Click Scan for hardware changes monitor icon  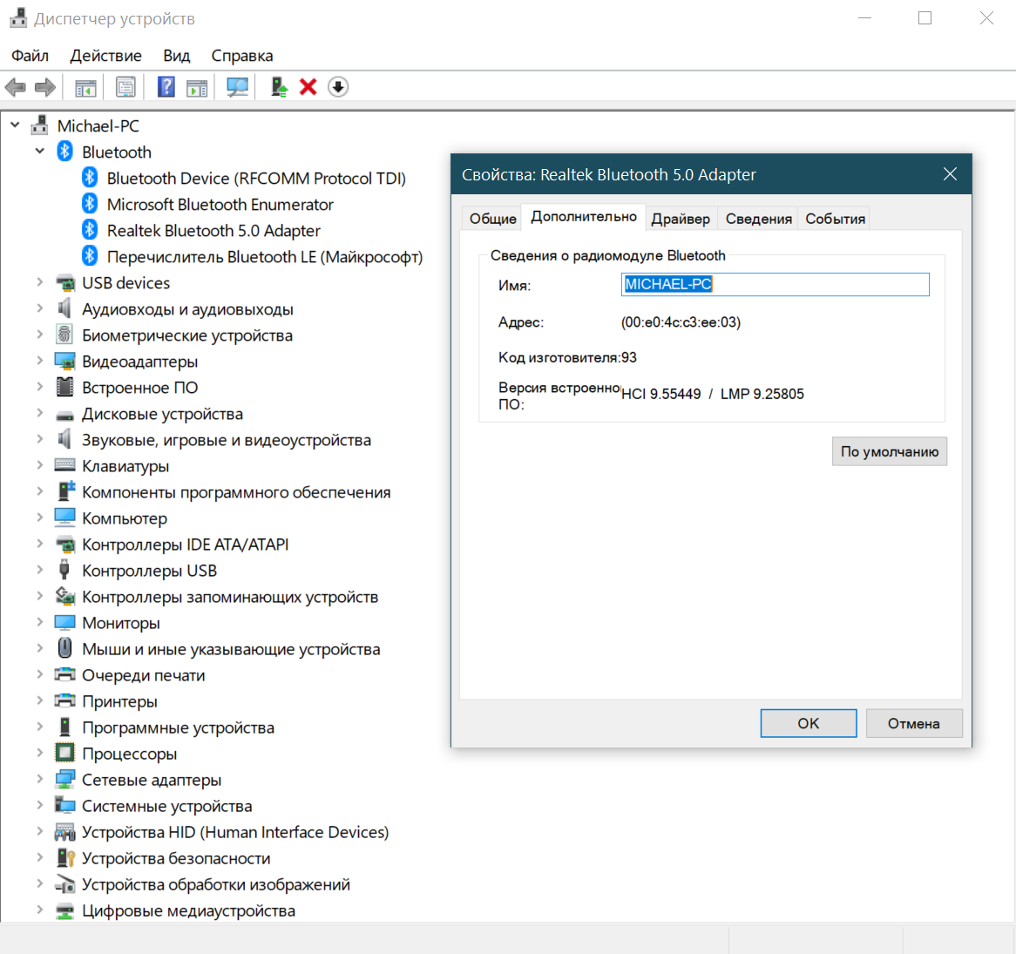tap(237, 87)
